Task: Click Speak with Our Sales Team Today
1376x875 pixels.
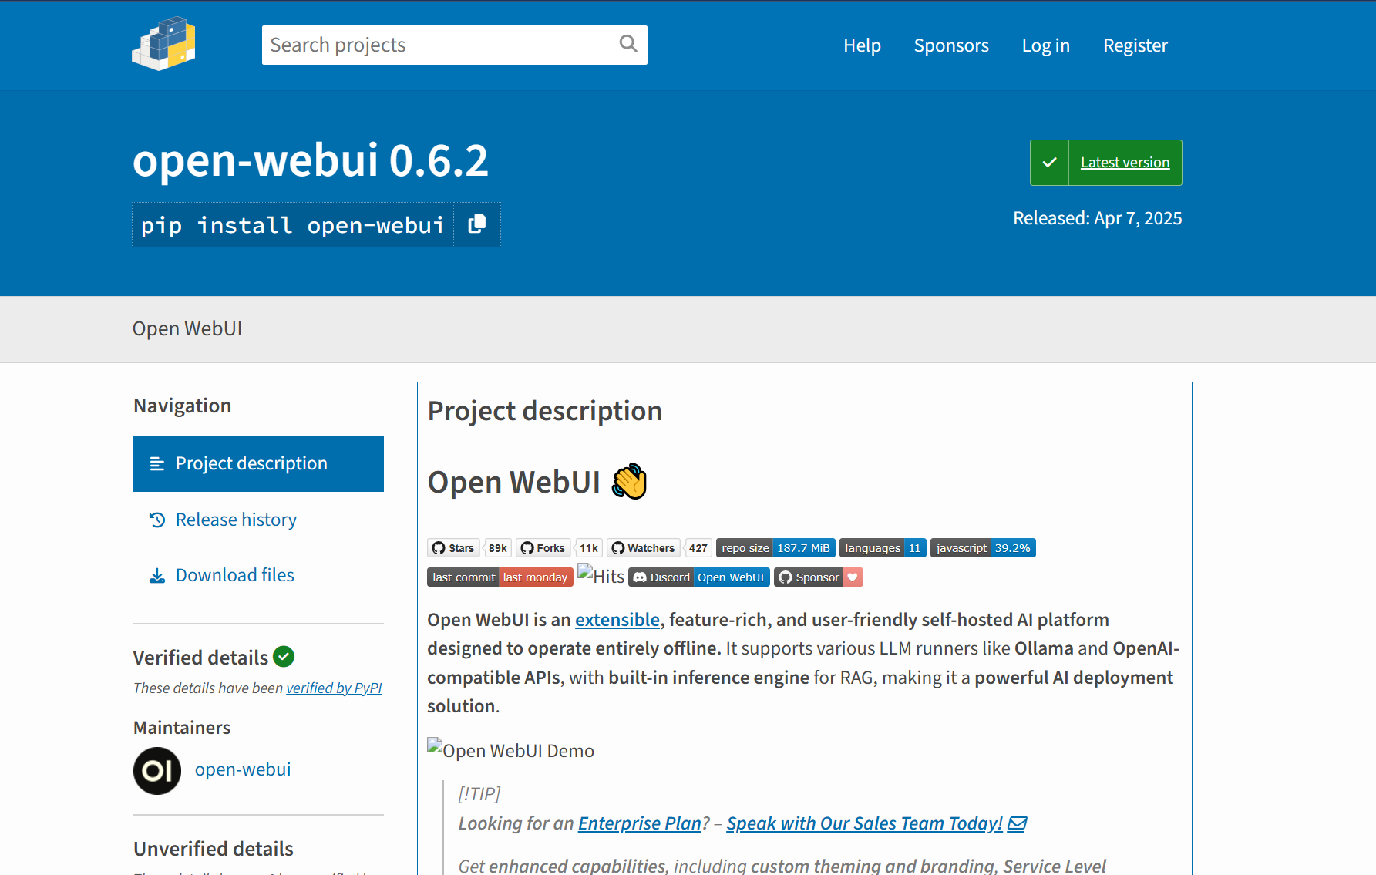Action: click(x=864, y=823)
